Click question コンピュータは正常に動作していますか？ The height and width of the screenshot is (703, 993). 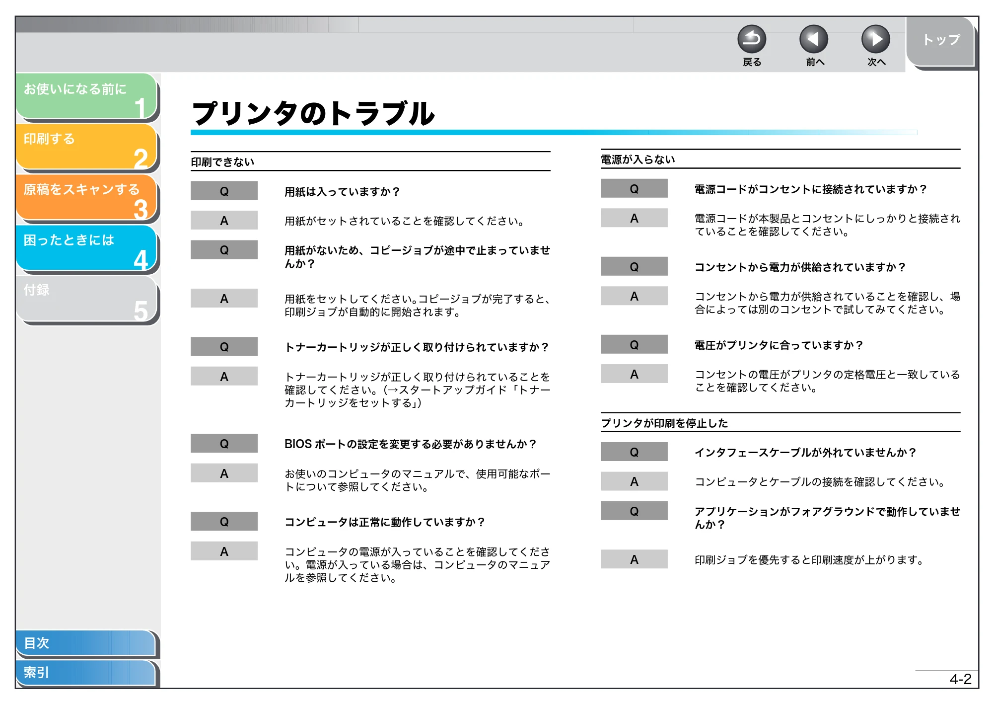click(x=385, y=522)
